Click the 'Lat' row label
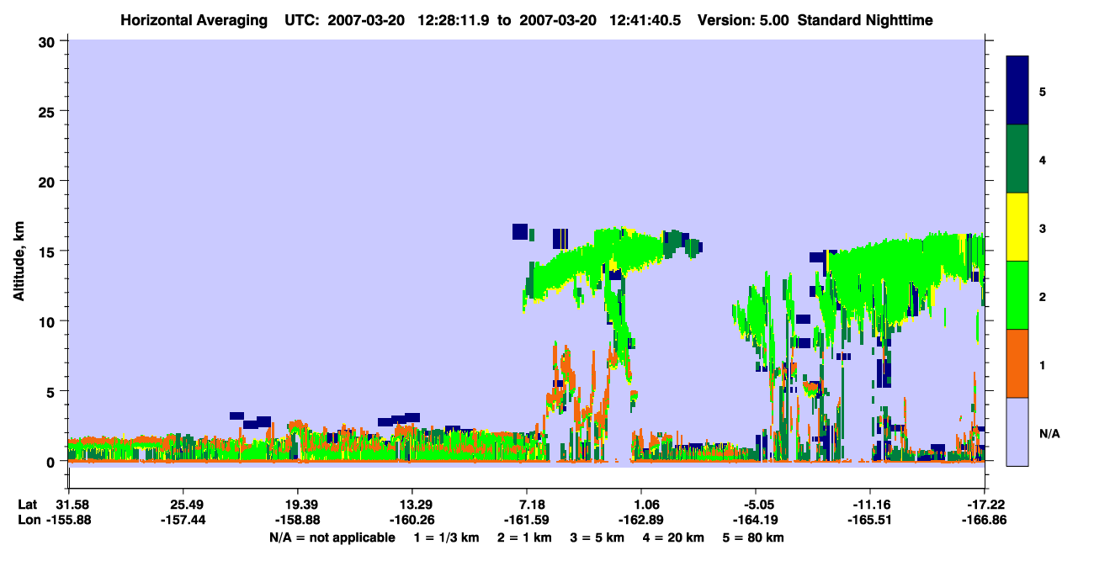 point(28,505)
